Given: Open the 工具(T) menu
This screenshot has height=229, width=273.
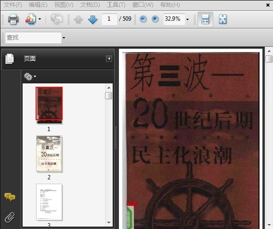Looking at the screenshot, I should (116, 5).
